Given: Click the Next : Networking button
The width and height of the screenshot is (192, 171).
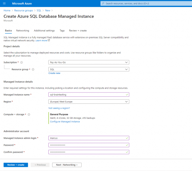Looking at the screenshot, I should [67, 165].
